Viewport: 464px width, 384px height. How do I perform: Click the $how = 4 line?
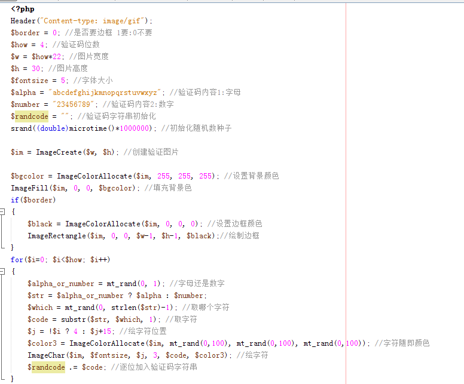56,45
